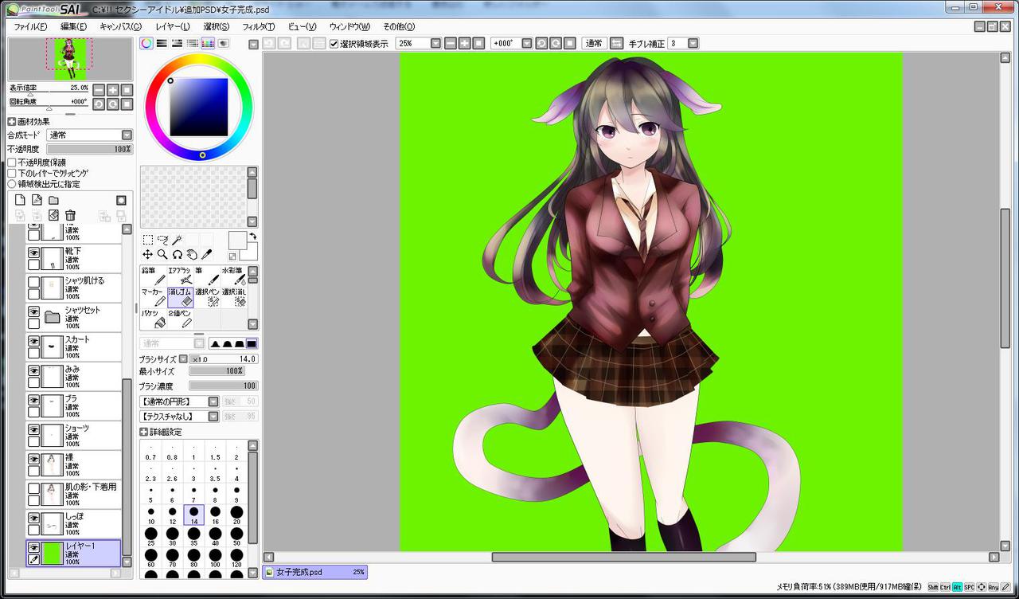Open the 手ブレ補正 stabilizer dropdown
The height and width of the screenshot is (599, 1019).
click(693, 43)
